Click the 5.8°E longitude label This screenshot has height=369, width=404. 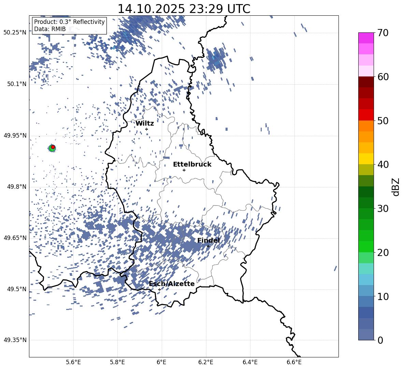pos(117,362)
